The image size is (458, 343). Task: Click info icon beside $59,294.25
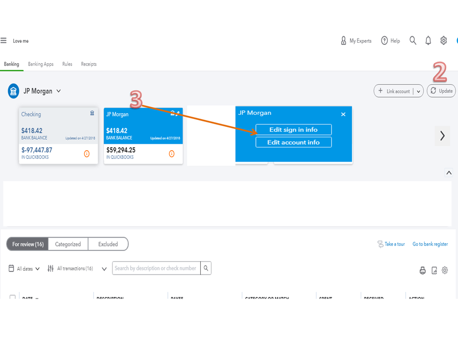click(x=172, y=154)
